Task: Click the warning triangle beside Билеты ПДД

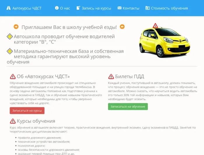Action: point(111,76)
